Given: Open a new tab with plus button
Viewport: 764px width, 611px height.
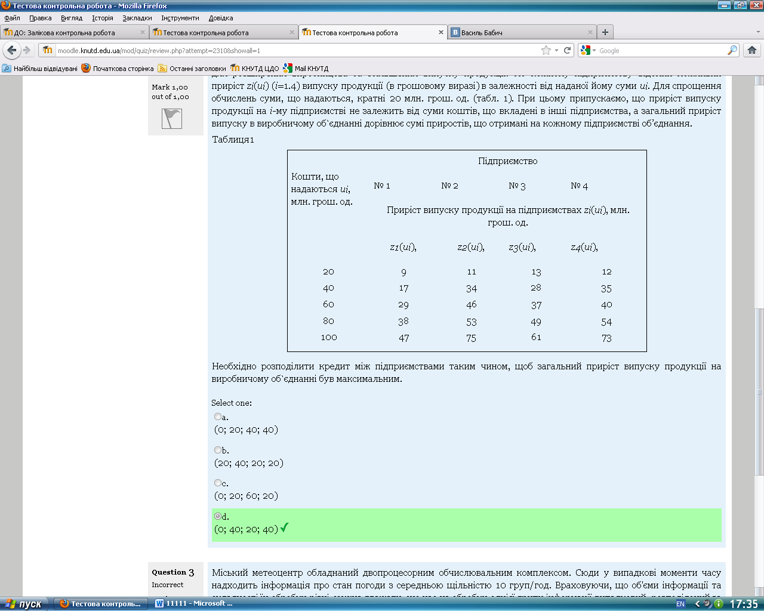Looking at the screenshot, I should click(x=605, y=32).
